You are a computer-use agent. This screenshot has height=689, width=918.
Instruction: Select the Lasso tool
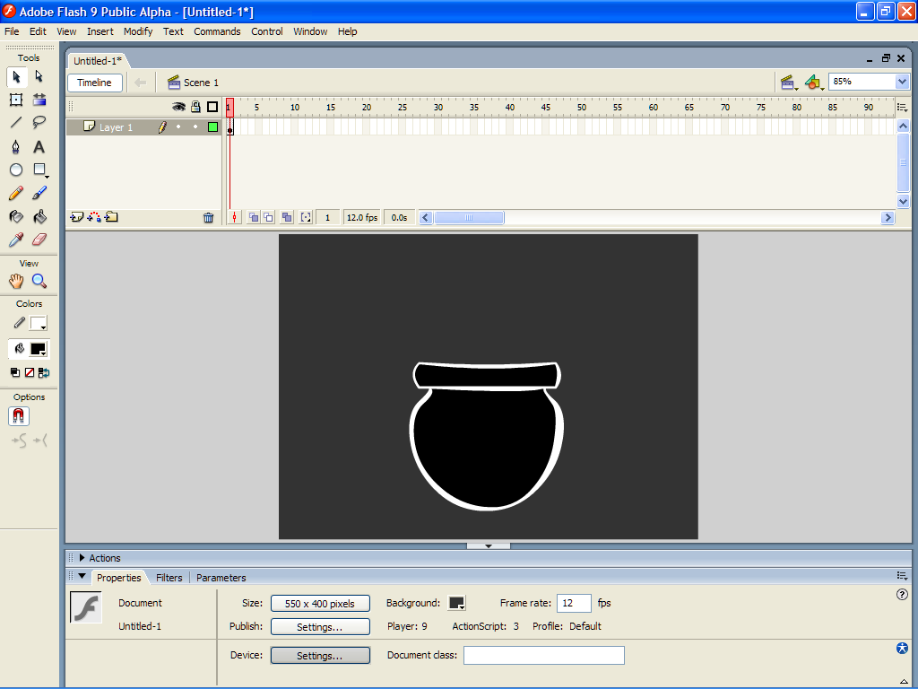pyautogui.click(x=39, y=120)
